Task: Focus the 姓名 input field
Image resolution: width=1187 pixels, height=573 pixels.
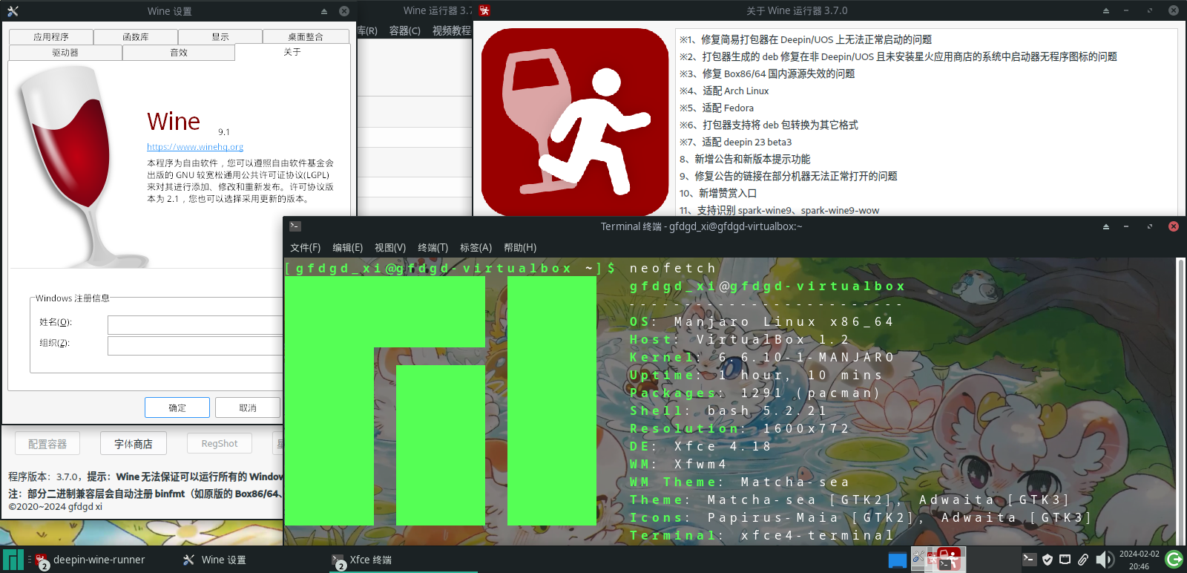Action: pos(195,325)
